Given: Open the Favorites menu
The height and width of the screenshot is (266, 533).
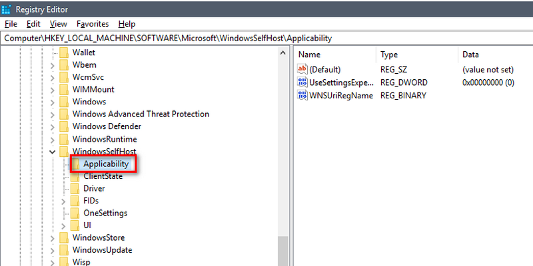Looking at the screenshot, I should [93, 24].
